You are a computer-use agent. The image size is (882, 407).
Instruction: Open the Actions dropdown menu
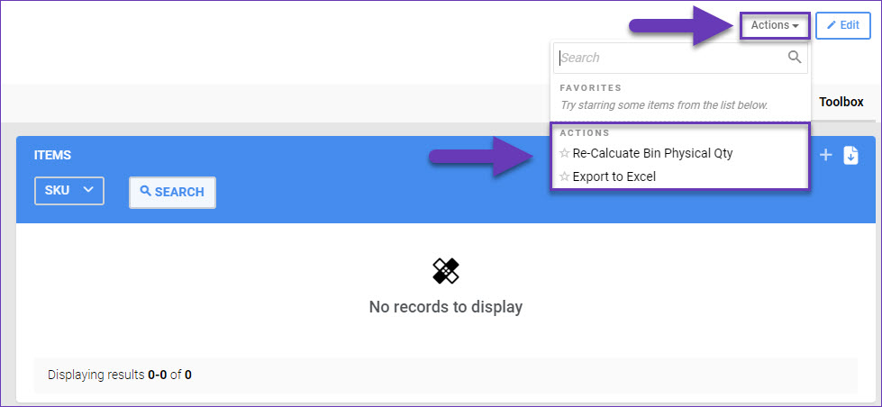click(775, 25)
